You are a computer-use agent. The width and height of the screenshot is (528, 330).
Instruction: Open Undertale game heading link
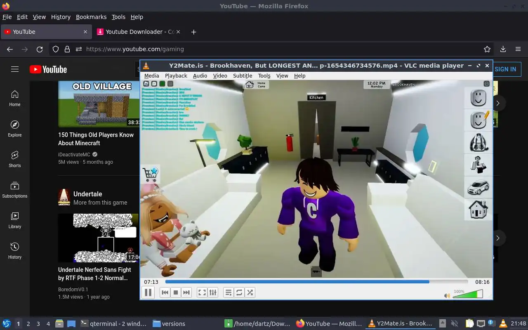87,194
